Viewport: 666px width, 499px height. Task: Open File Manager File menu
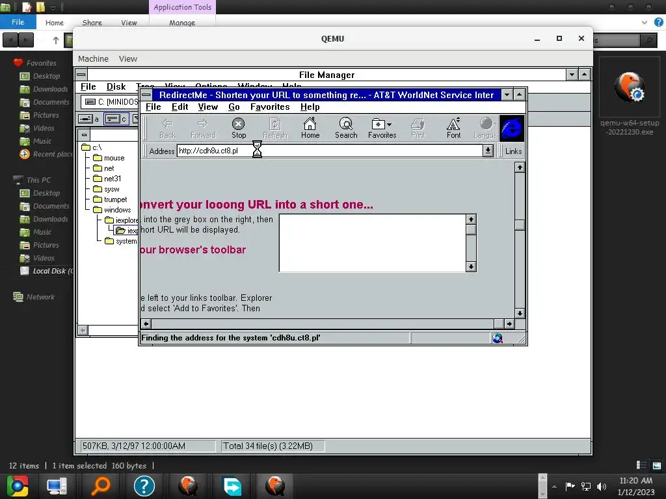(88, 86)
